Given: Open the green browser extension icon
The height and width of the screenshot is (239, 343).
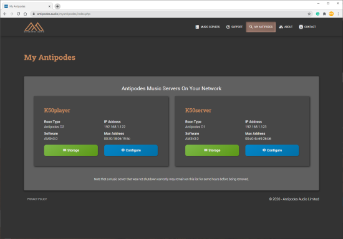Looking at the screenshot, I should click(x=317, y=14).
